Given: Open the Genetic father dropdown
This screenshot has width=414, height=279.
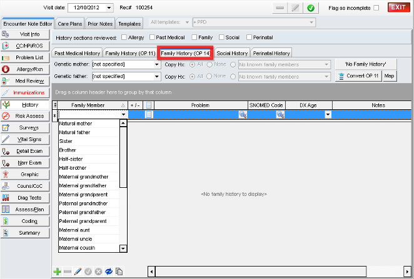Looking at the screenshot, I should [x=157, y=76].
